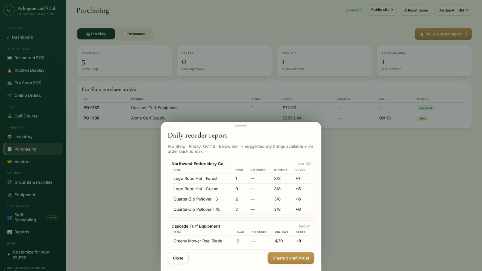Create 2 draft PO(s)
482x271 pixels.
tap(291, 258)
